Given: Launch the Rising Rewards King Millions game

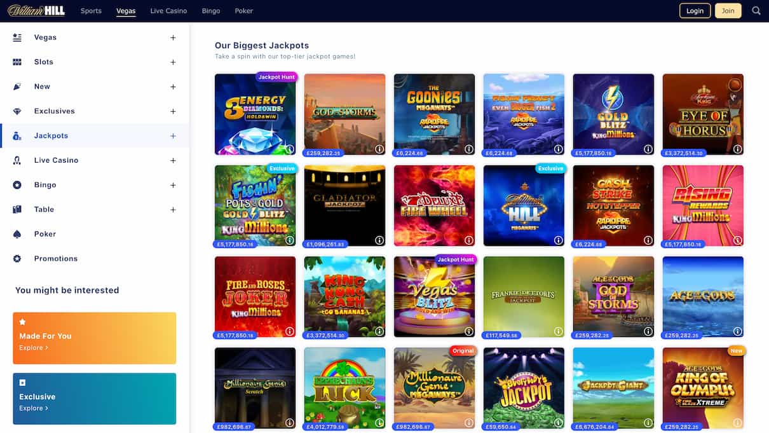Looking at the screenshot, I should point(703,206).
